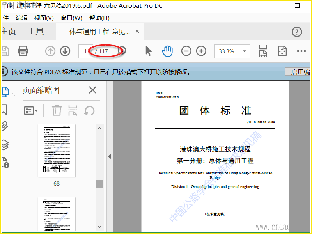Click thumbnail scrollbar down arrow
Screen dimensions: 312x234
(100, 227)
